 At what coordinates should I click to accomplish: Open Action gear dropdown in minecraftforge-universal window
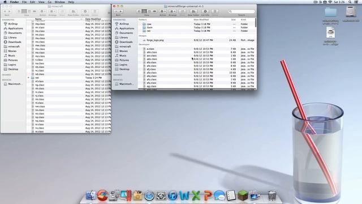(163, 11)
